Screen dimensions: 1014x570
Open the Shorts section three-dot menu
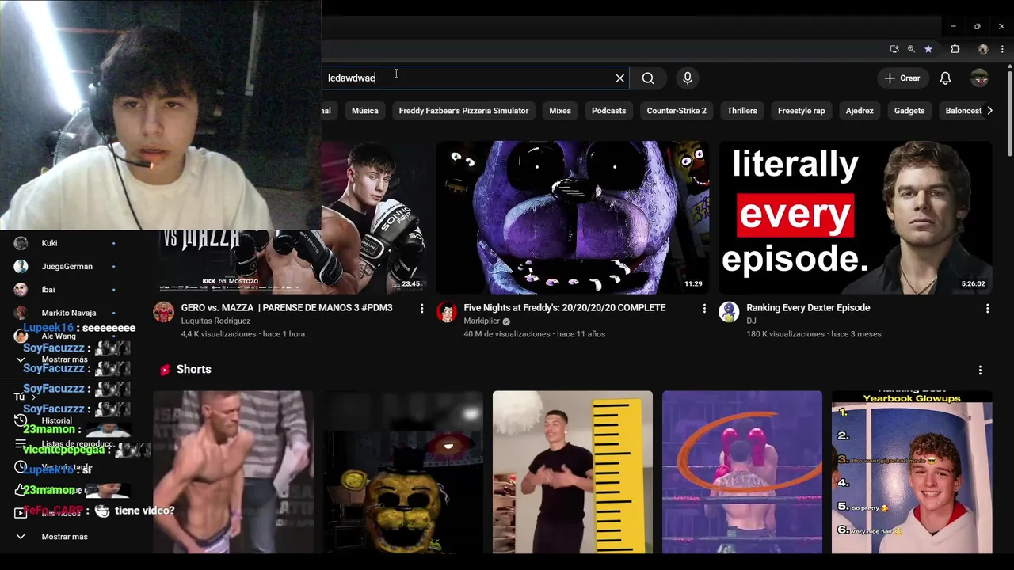(x=980, y=370)
